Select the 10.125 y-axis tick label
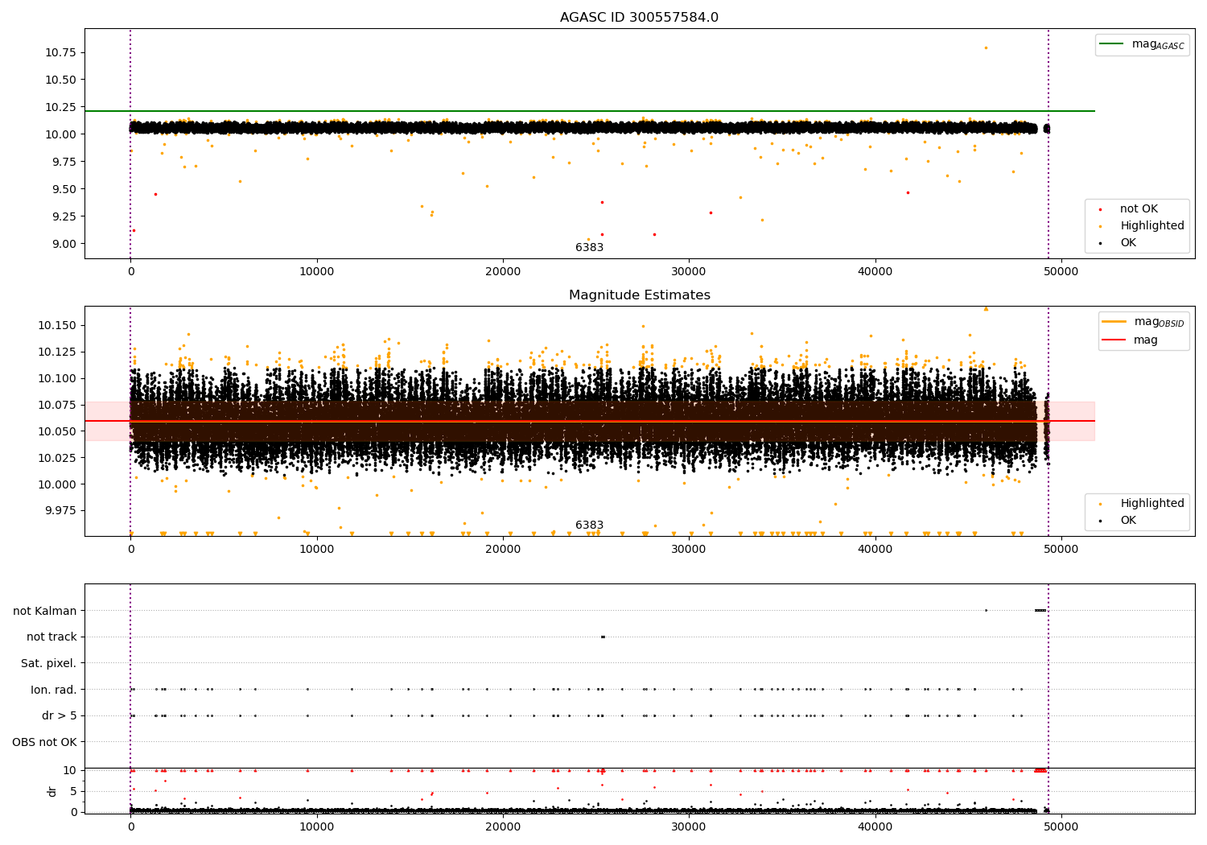Image resolution: width=1207 pixels, height=845 pixels. click(57, 352)
